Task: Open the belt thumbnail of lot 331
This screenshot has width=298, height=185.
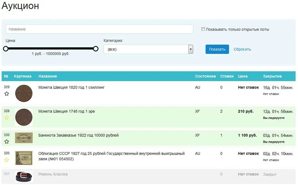Action: [x=24, y=177]
